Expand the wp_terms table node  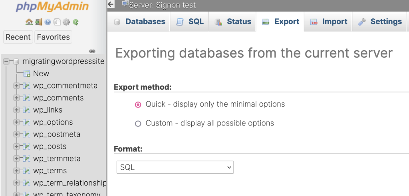pyautogui.click(x=16, y=171)
